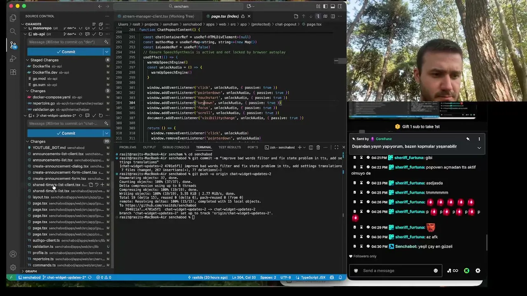
Task: Maximize the terminal panel size
Action: (336, 147)
